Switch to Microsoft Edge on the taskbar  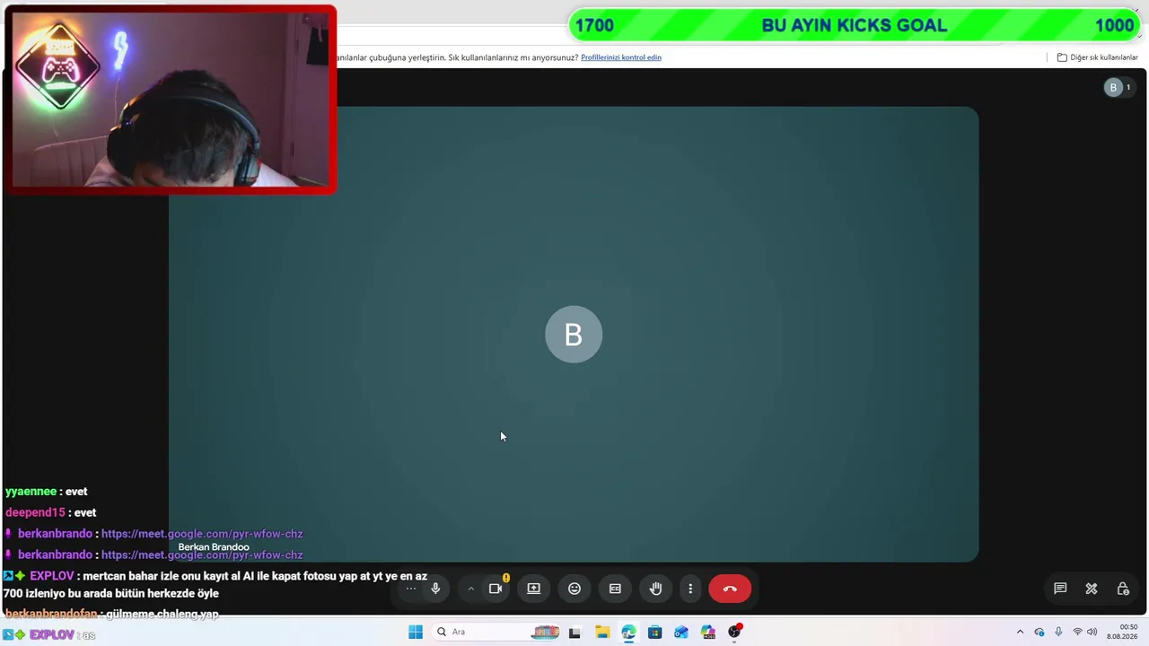click(628, 632)
